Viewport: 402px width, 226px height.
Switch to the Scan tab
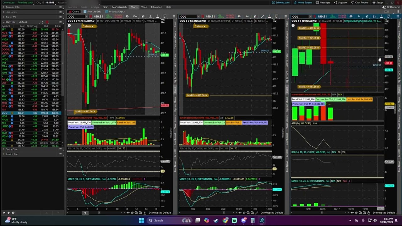pyautogui.click(x=106, y=7)
